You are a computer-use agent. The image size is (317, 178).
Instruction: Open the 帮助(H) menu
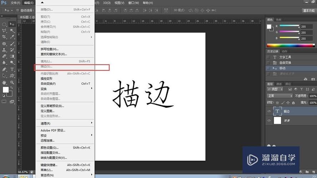point(148,3)
